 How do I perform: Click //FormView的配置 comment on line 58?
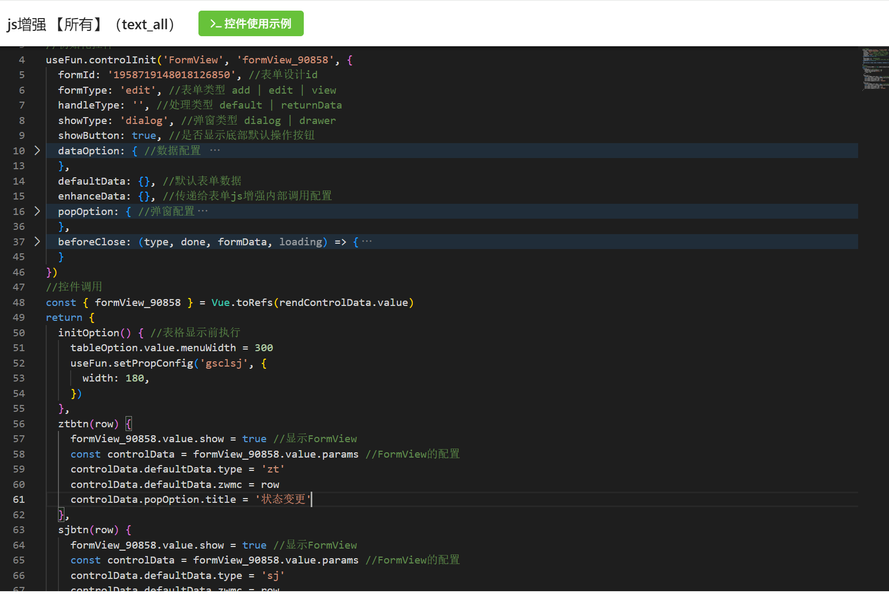(413, 454)
